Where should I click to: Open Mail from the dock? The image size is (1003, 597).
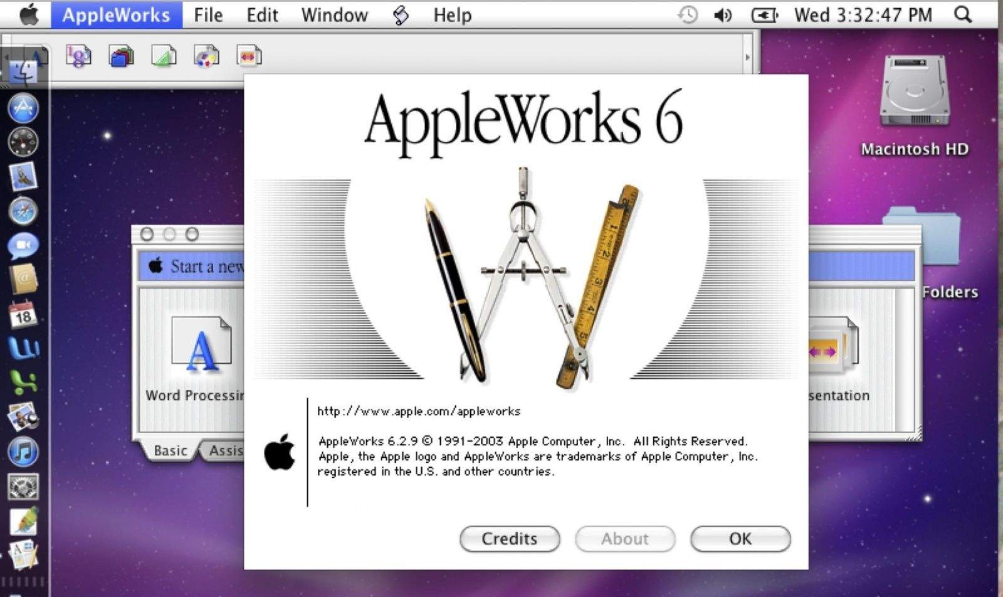[23, 177]
